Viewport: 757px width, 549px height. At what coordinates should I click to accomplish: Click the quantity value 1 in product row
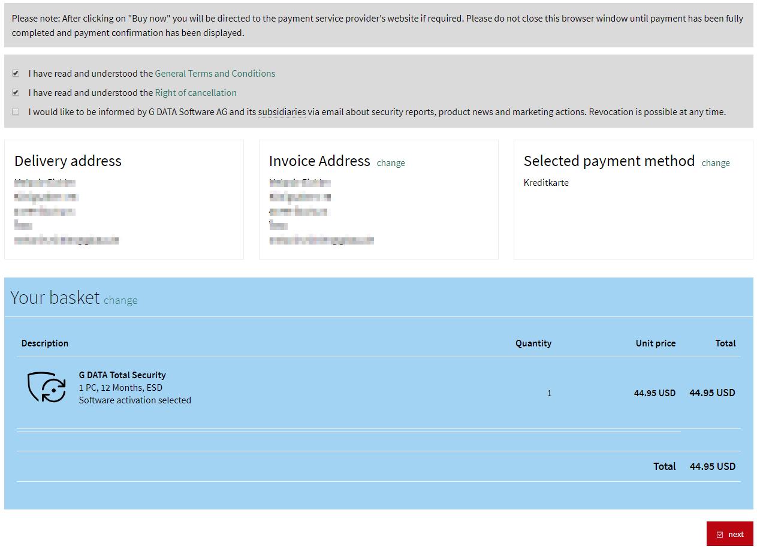point(549,393)
